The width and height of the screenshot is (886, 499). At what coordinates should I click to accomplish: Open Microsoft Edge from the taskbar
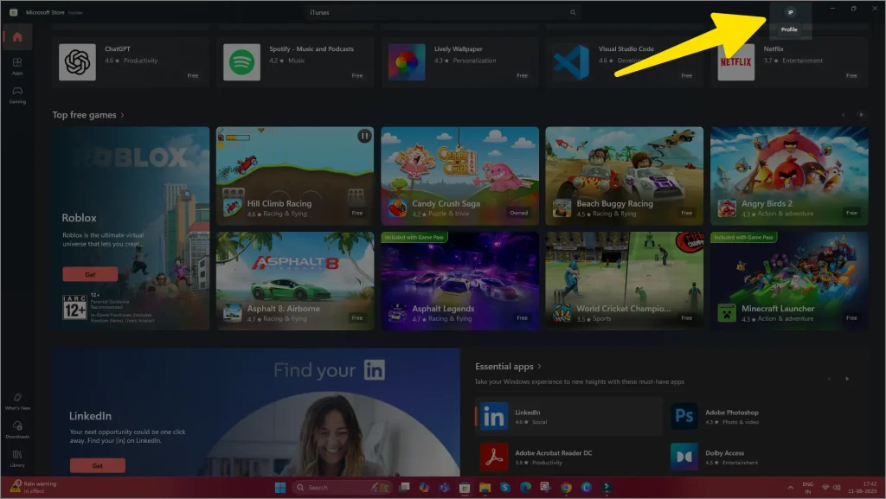pyautogui.click(x=525, y=487)
